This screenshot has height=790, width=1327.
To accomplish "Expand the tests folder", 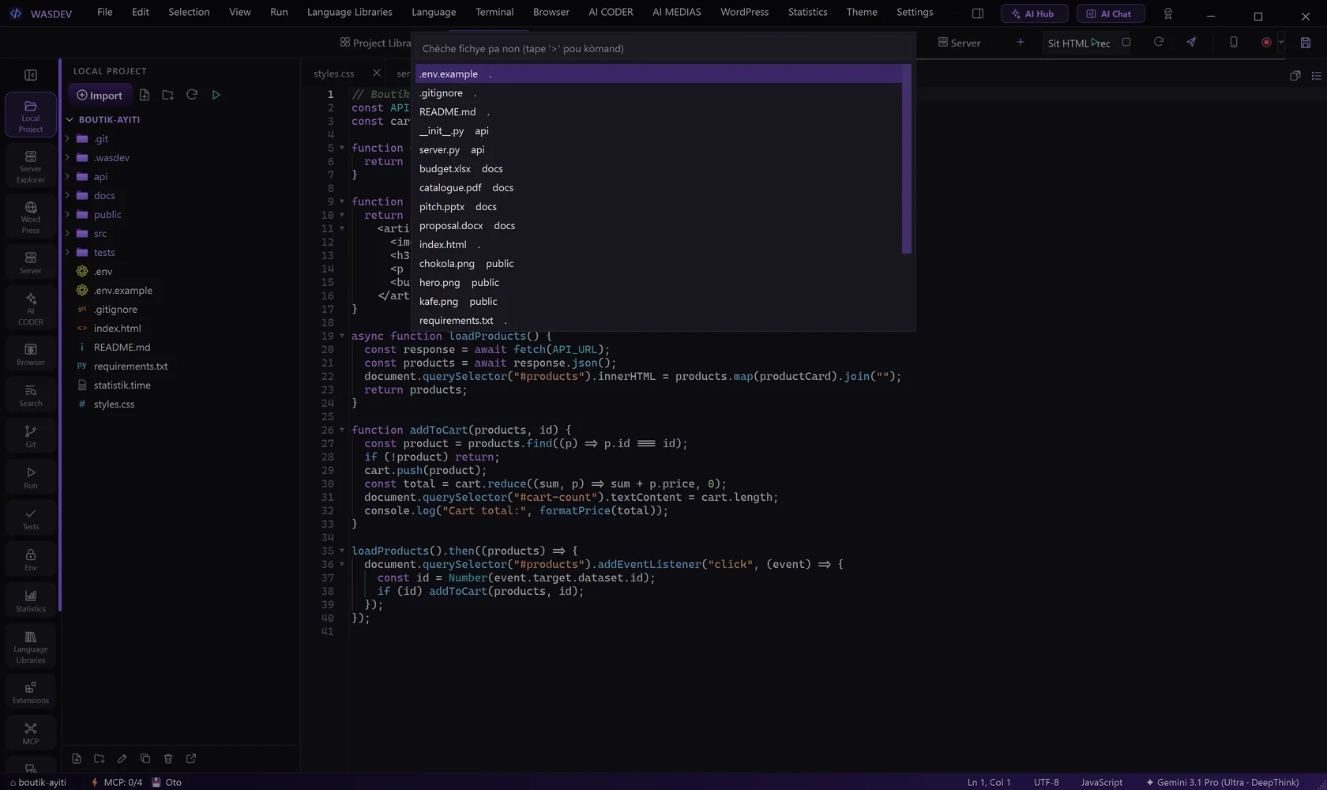I will pyautogui.click(x=67, y=253).
